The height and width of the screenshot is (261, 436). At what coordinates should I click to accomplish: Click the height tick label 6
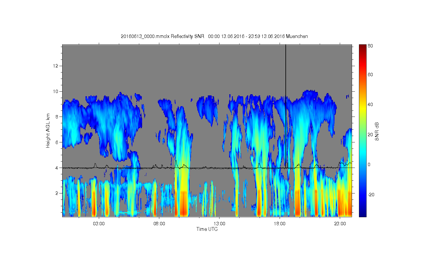tap(57, 142)
